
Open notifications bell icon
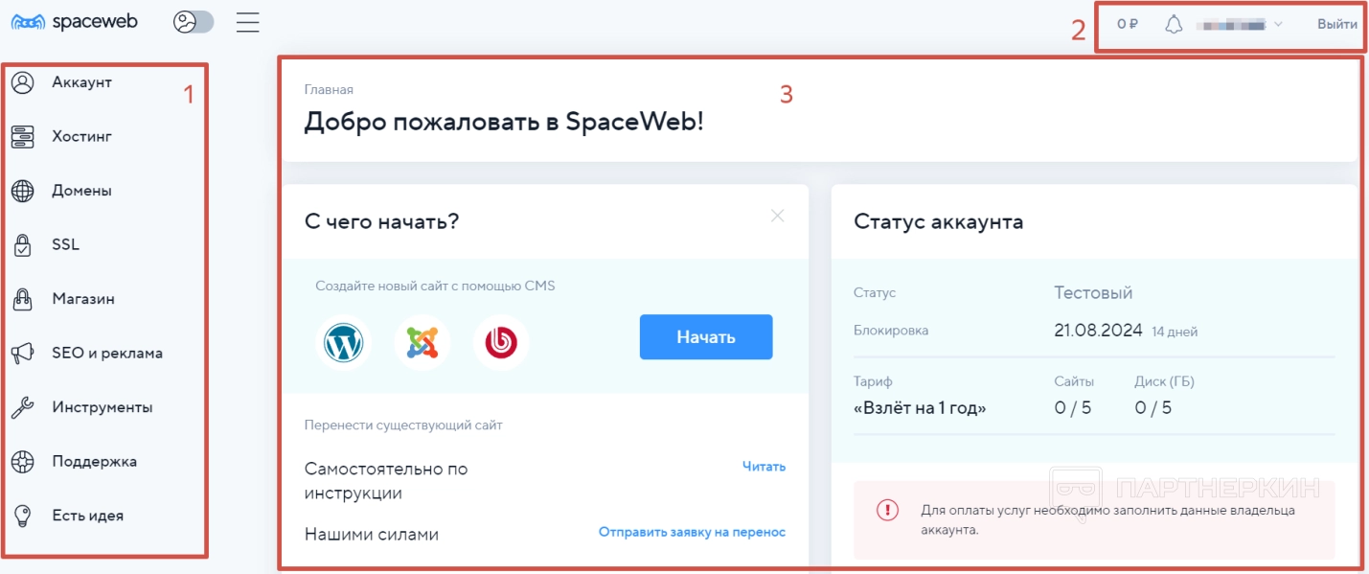click(x=1174, y=24)
